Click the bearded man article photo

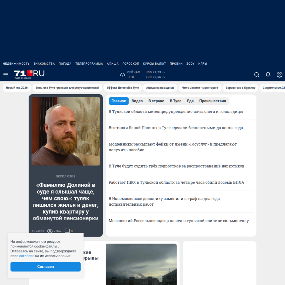[66, 131]
